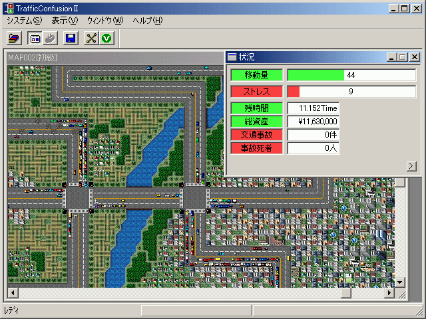Screen dimensions: 426x319
Task: Click the 0件 traffic accidents value
Action: click(314, 135)
